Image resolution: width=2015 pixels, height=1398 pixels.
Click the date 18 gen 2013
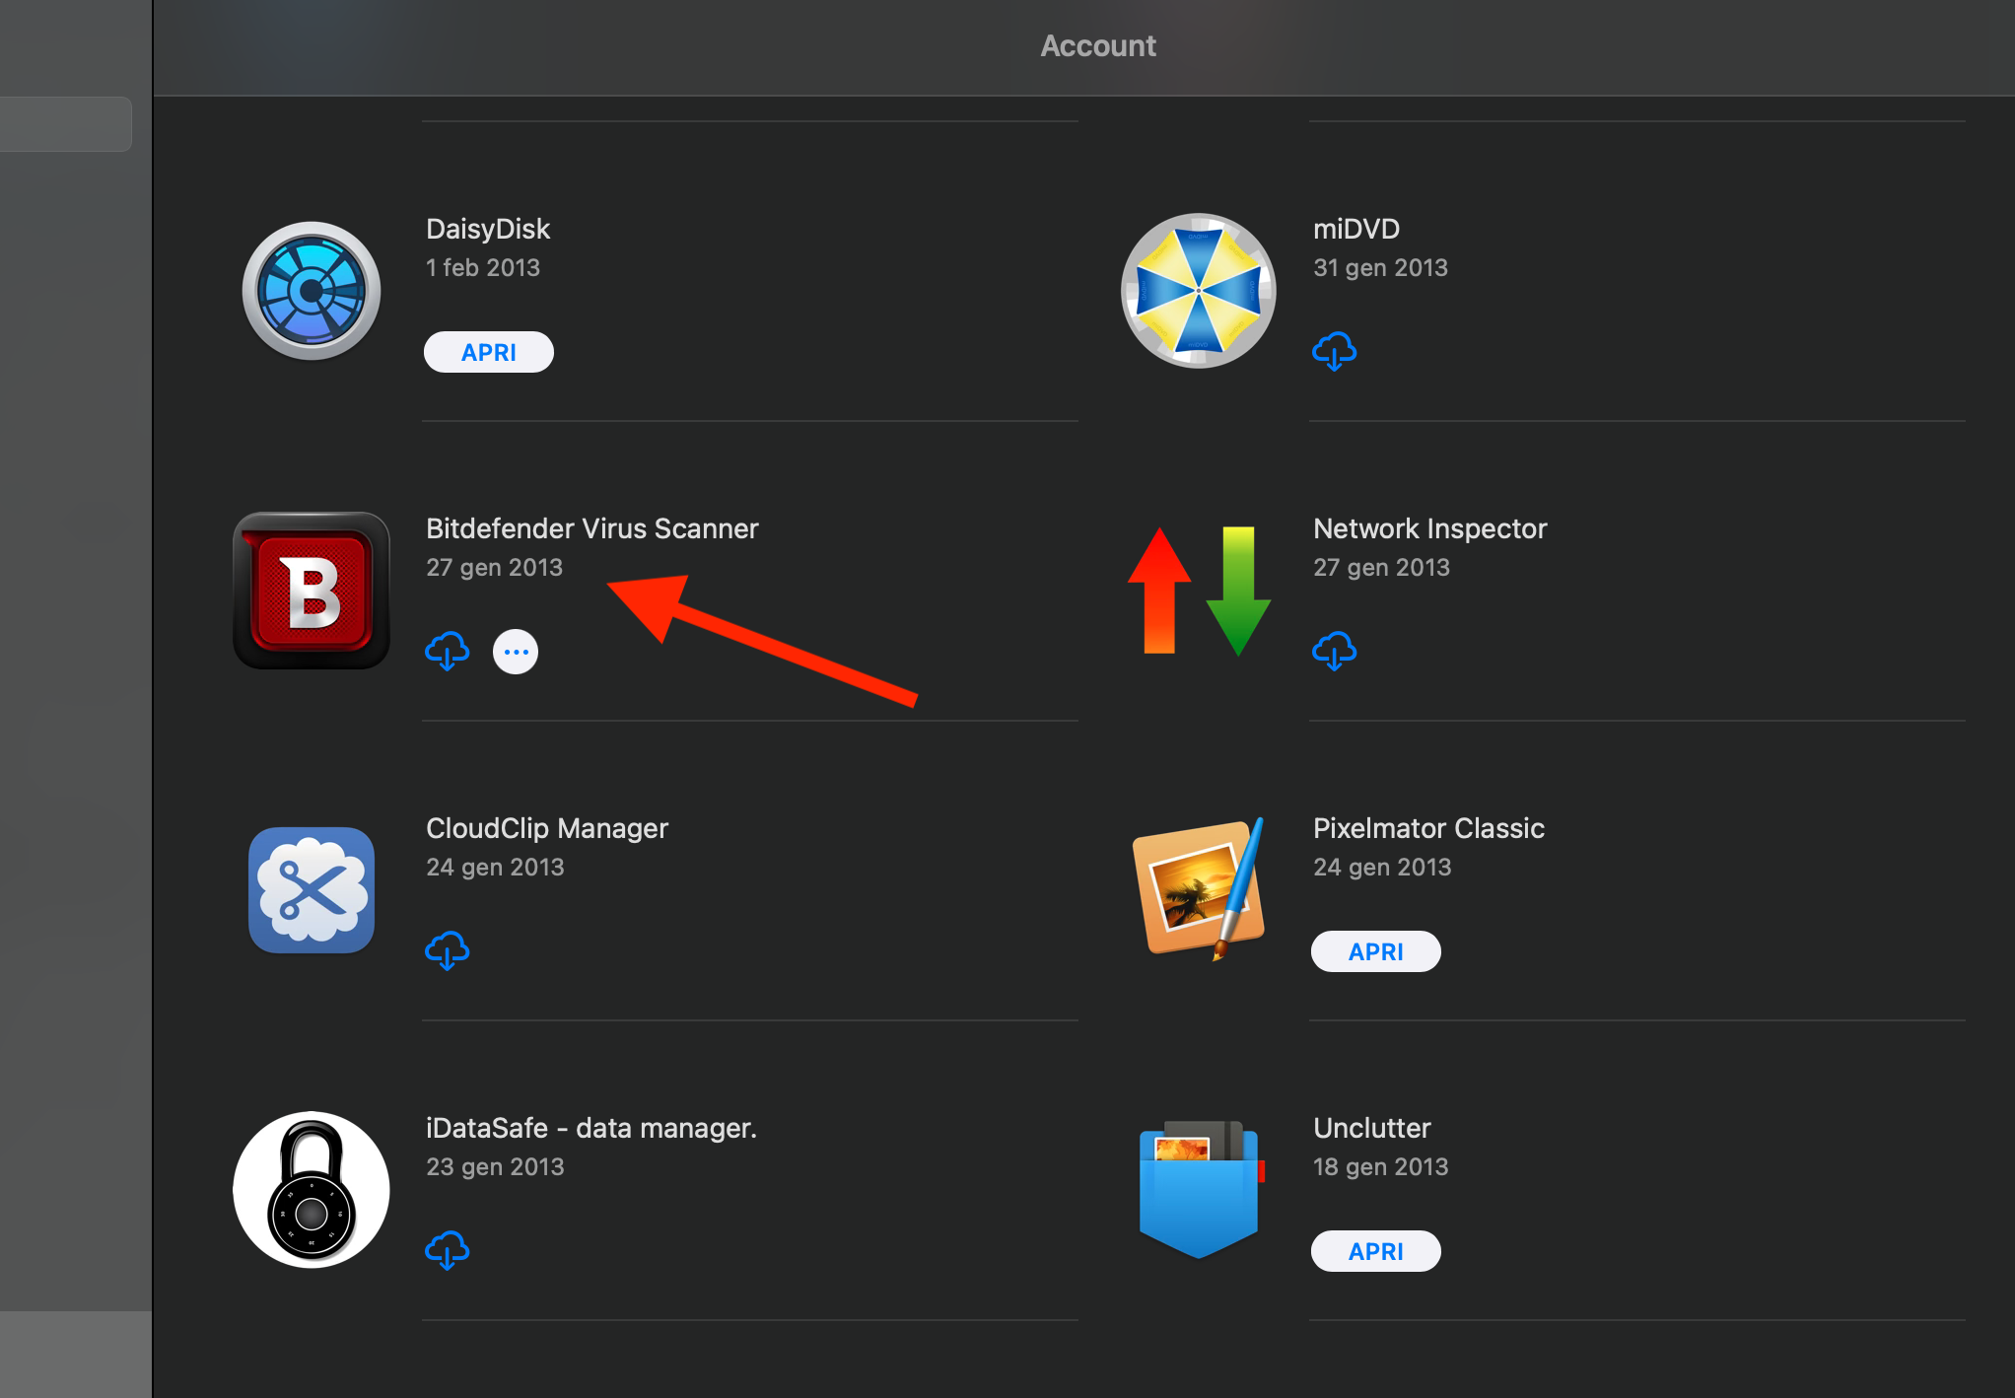pos(1380,1166)
